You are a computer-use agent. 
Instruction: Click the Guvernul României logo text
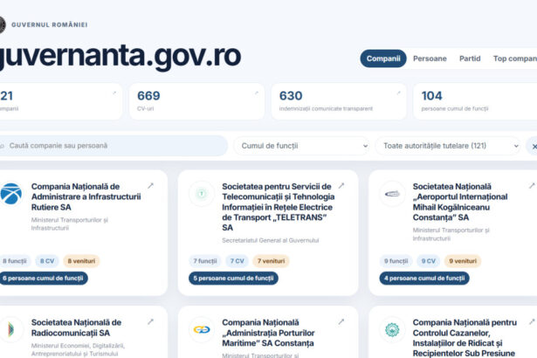(49, 24)
